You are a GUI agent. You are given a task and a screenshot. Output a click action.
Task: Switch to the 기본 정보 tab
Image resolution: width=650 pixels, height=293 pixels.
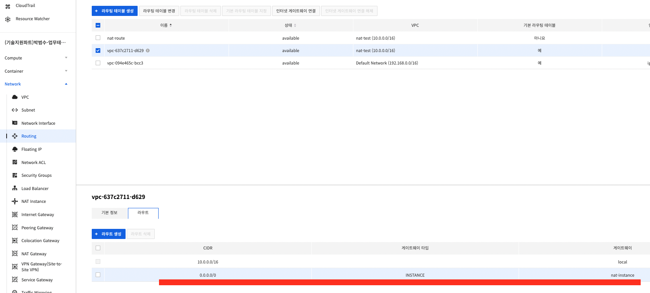(110, 213)
